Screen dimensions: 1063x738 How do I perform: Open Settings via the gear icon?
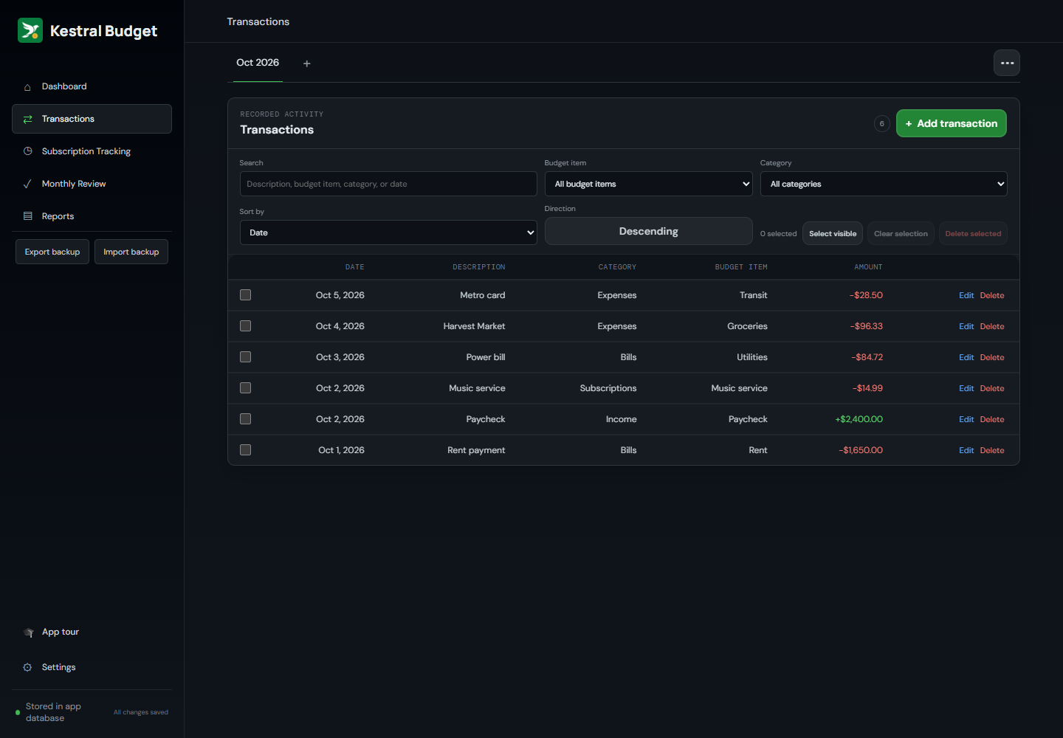tap(27, 667)
